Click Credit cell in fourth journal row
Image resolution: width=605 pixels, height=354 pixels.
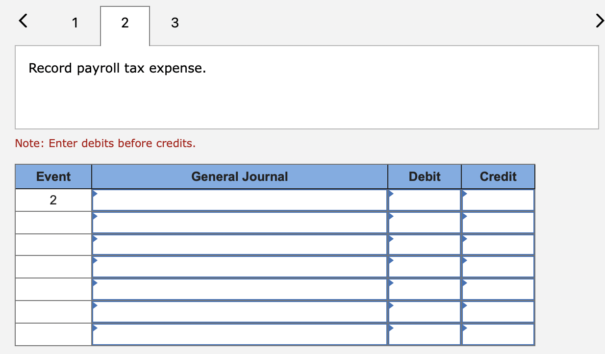click(x=498, y=267)
